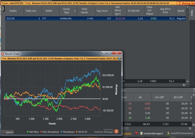Toggle Non Showdown legend series
Viewport: 195px width, 138px height.
(50, 132)
